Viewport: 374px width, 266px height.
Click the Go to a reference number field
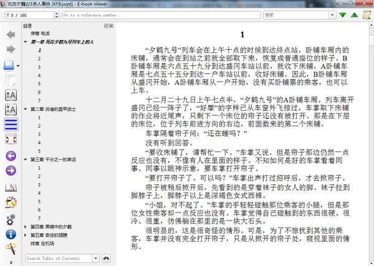(161, 15)
